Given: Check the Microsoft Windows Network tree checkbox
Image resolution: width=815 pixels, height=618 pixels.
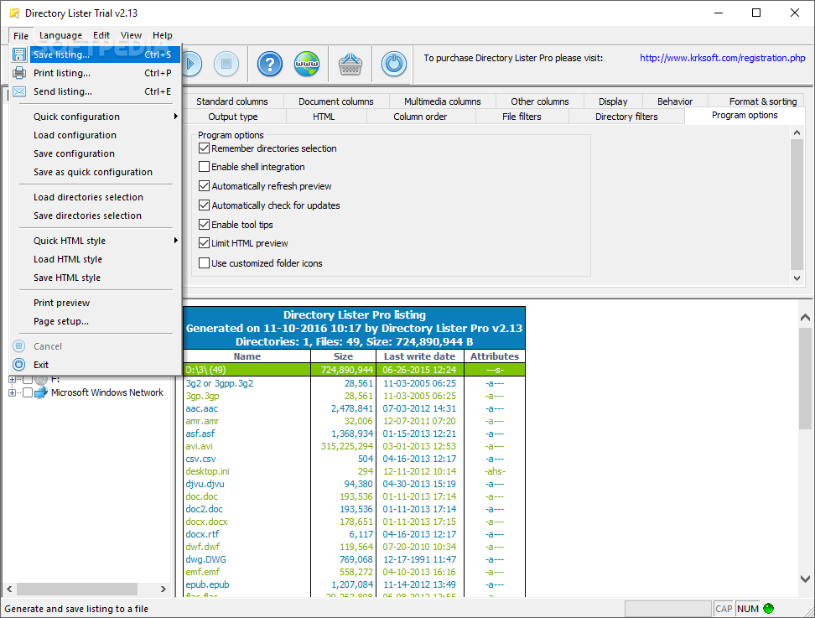Looking at the screenshot, I should [x=28, y=392].
